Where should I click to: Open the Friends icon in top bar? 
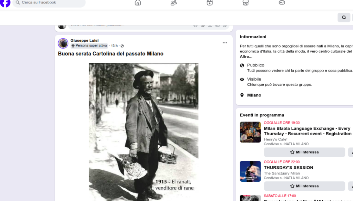[174, 3]
